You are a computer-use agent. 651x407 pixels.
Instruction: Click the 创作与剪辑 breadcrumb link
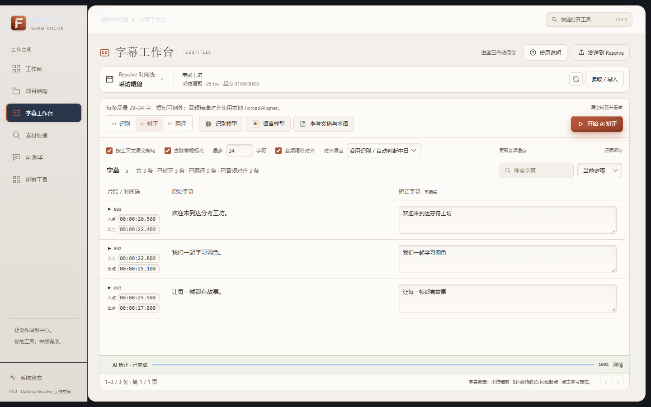point(114,20)
